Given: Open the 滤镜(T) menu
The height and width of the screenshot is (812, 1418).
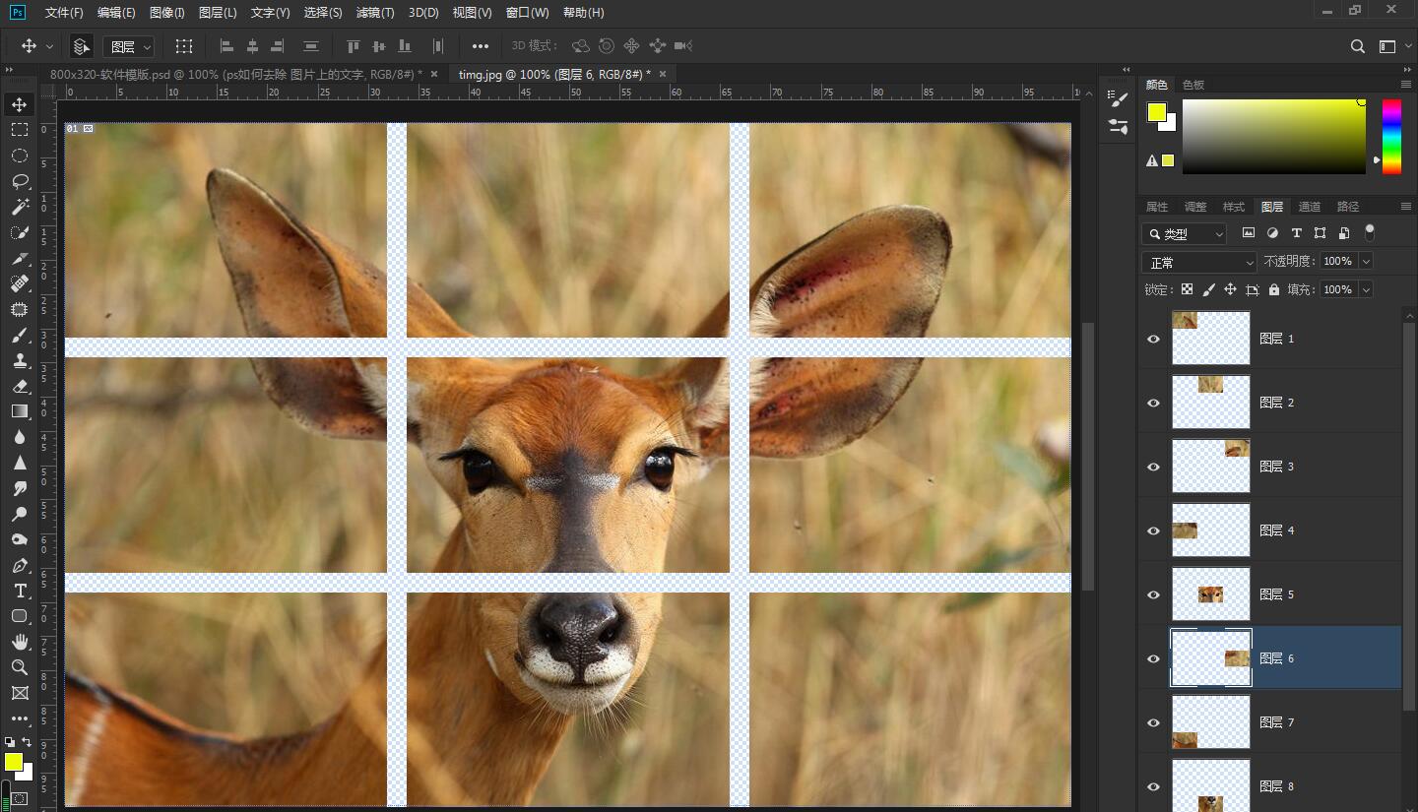Looking at the screenshot, I should 375,13.
